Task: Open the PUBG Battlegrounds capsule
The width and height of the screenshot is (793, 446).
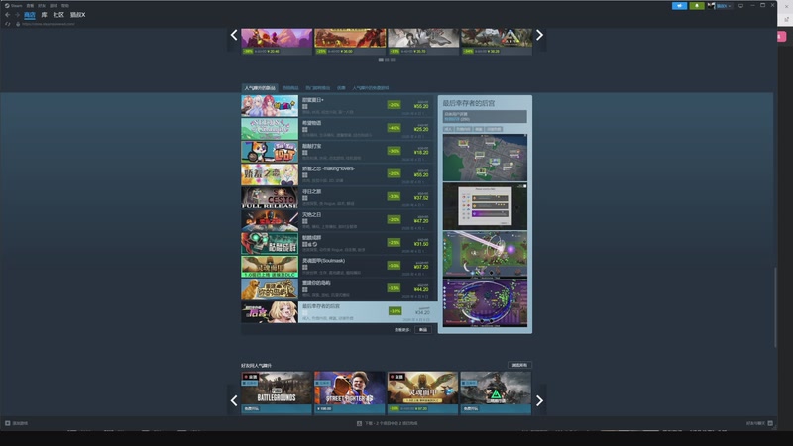Action: click(277, 392)
